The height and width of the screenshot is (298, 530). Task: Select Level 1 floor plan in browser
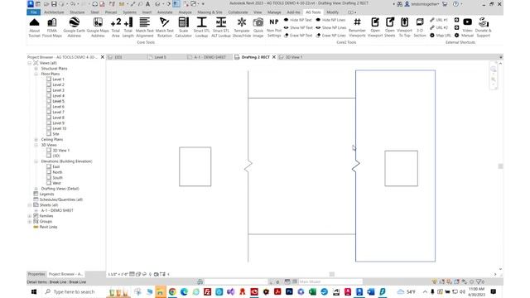tap(58, 79)
